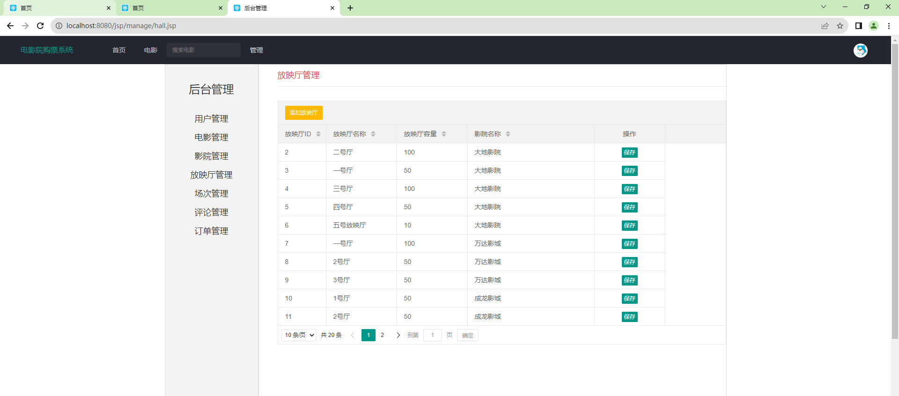Click the 电影院购票系统 logo link
The width and height of the screenshot is (899, 396).
click(x=47, y=50)
